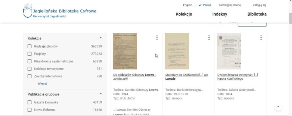This screenshot has width=292, height=116.
Task: Open the Kolekcje menu
Action: (184, 14)
